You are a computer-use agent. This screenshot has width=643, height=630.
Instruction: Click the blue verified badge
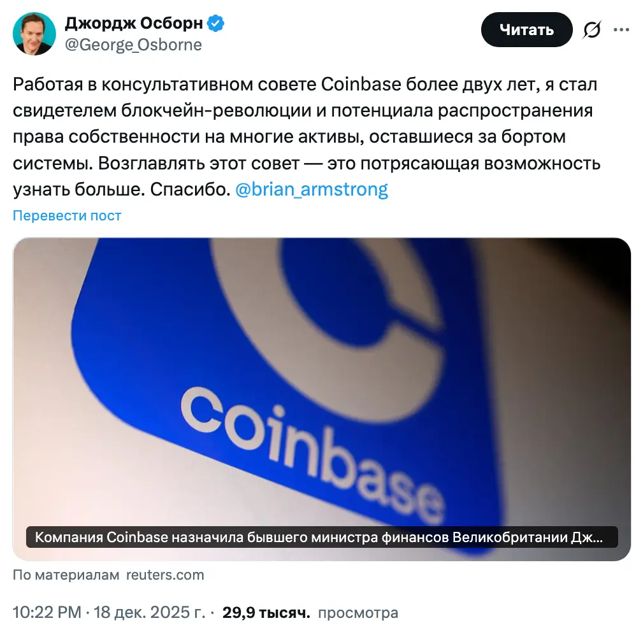click(x=215, y=24)
